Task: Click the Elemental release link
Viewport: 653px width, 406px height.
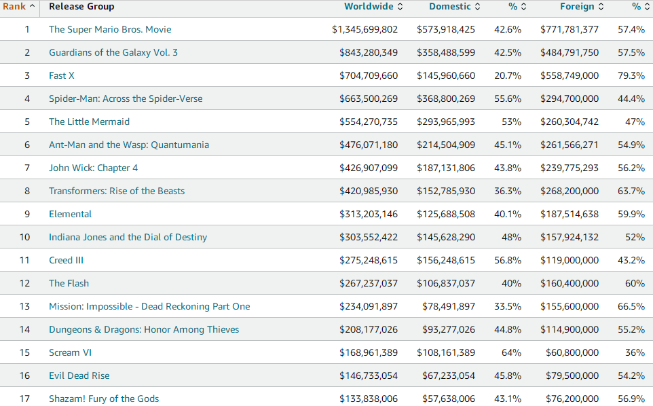Action: (70, 215)
